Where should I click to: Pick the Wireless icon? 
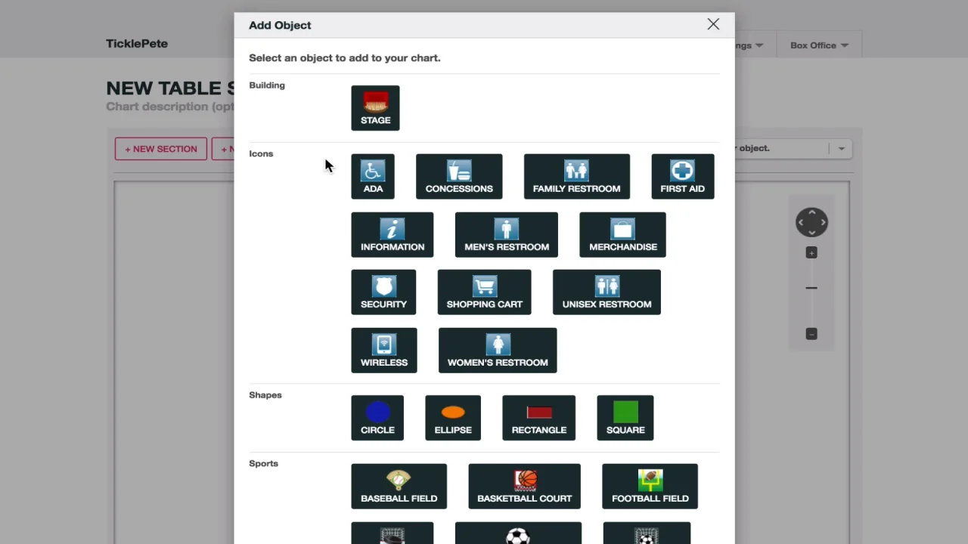pyautogui.click(x=383, y=351)
